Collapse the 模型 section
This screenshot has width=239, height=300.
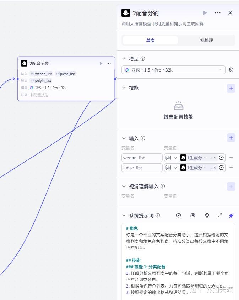(x=124, y=59)
